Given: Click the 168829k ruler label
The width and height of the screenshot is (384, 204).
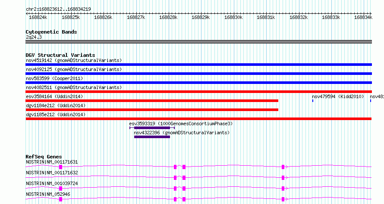Looking at the screenshot, I should tap(201, 17).
